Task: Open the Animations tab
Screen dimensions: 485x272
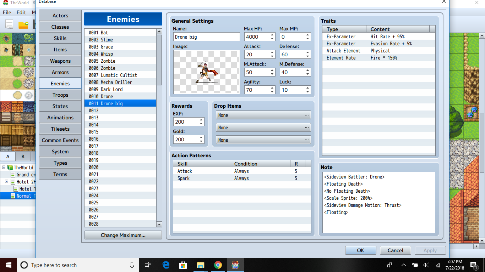Action: pyautogui.click(x=60, y=118)
